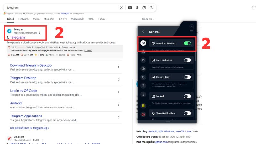This screenshot has width=256, height=144.
Task: Expand the Thêm search filter menu
Action: pos(102,19)
